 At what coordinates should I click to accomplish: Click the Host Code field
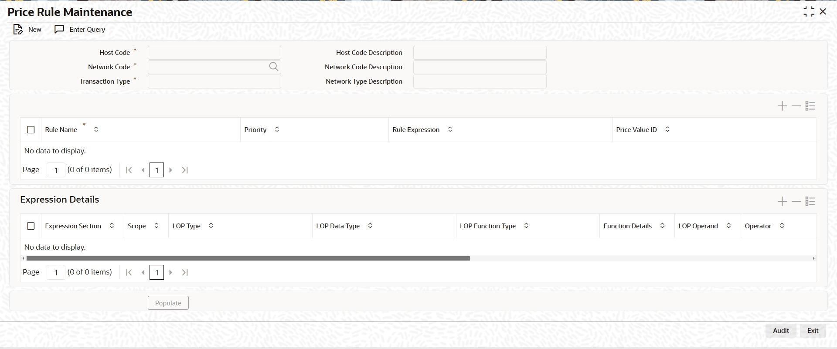(214, 53)
